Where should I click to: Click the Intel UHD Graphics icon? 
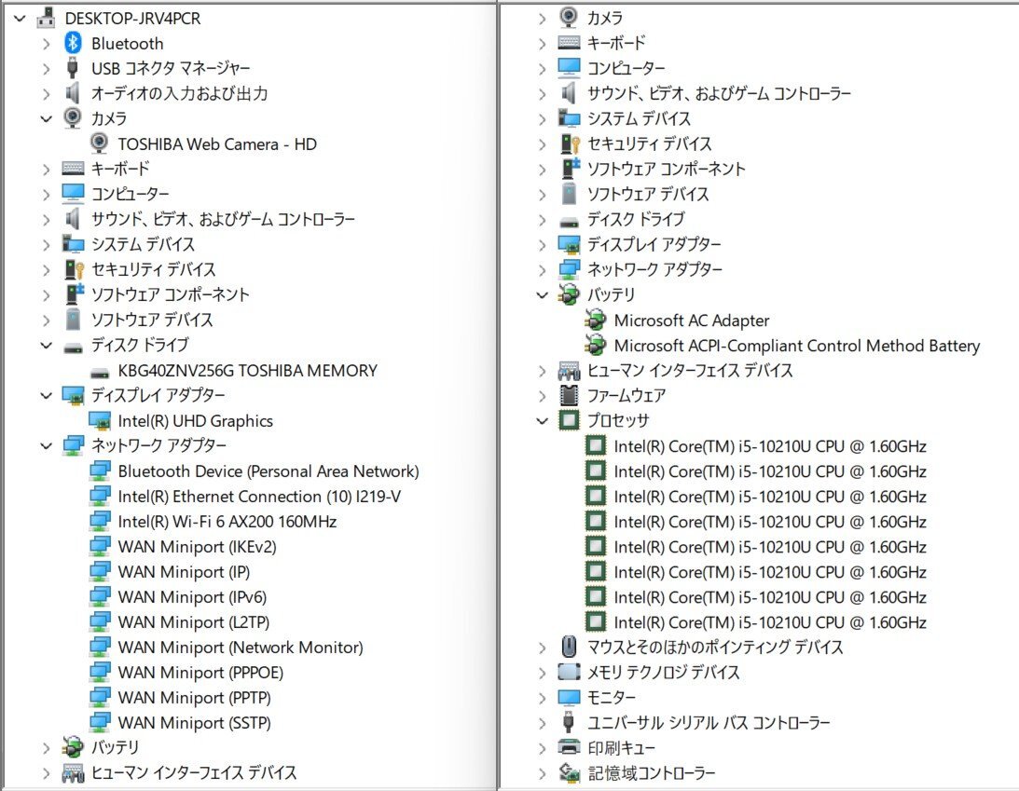click(x=100, y=421)
